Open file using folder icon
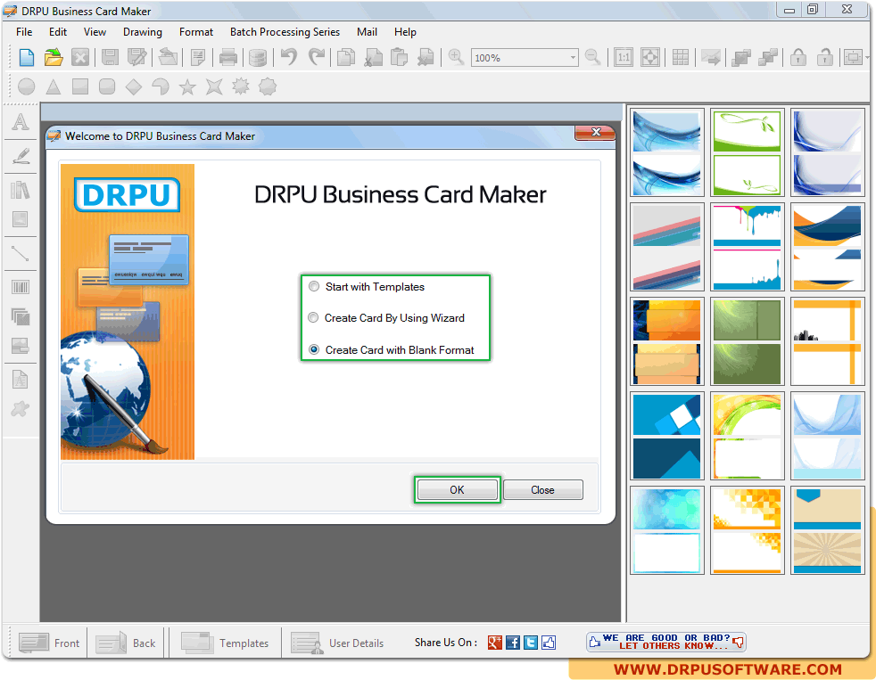 tap(53, 58)
